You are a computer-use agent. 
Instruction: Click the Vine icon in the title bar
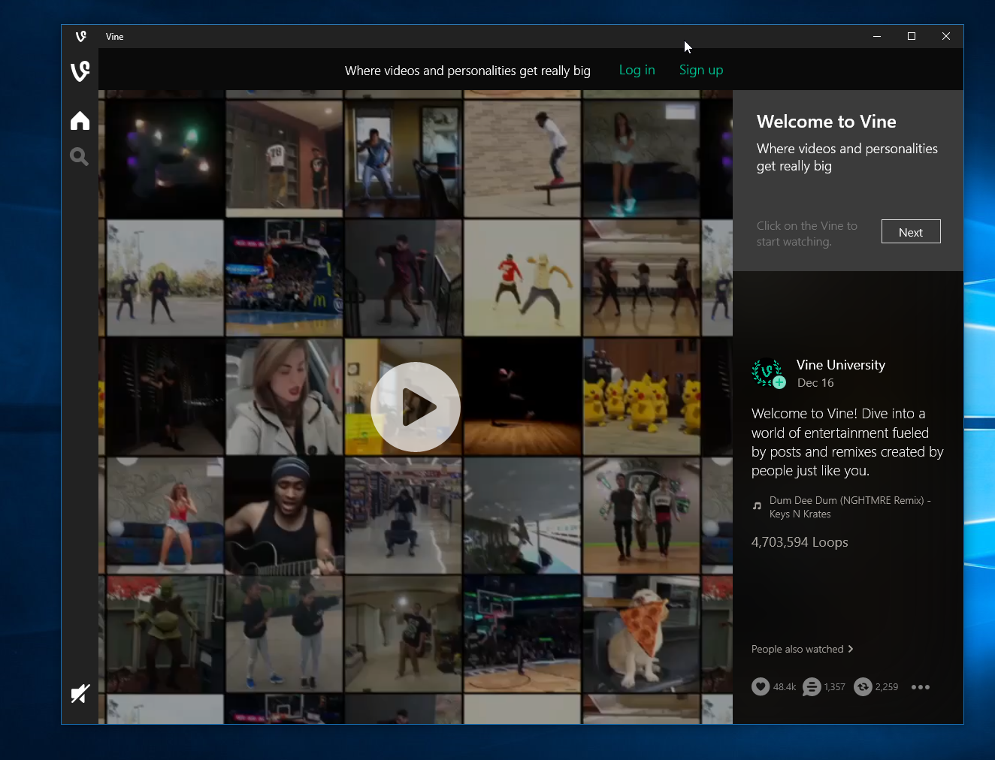[x=81, y=36]
